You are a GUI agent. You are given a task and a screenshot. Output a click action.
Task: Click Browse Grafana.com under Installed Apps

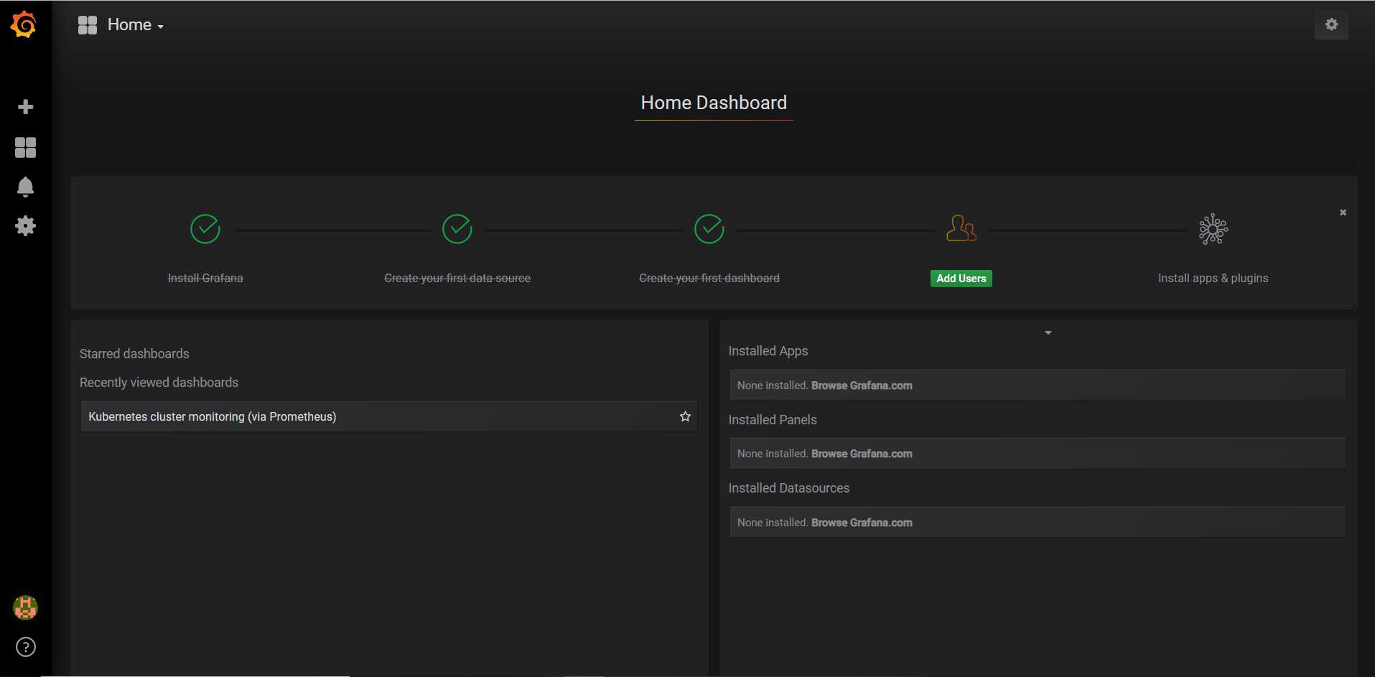click(862, 386)
